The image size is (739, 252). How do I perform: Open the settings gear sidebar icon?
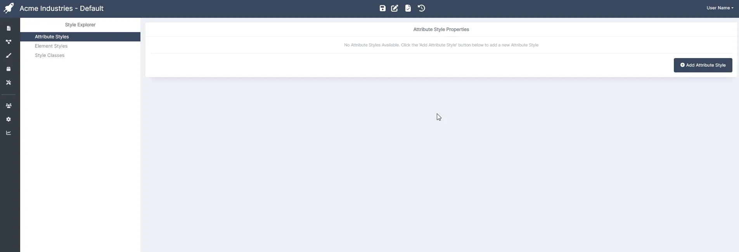click(9, 119)
